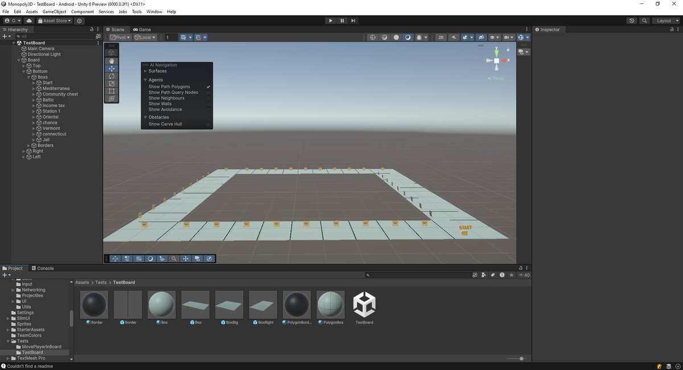This screenshot has height=370, width=683.
Task: Enable Show Neighbours checkbox
Action: click(x=208, y=98)
